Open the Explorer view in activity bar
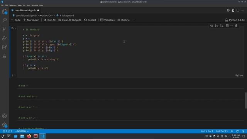This screenshot has width=247, height=139. pos(4,11)
